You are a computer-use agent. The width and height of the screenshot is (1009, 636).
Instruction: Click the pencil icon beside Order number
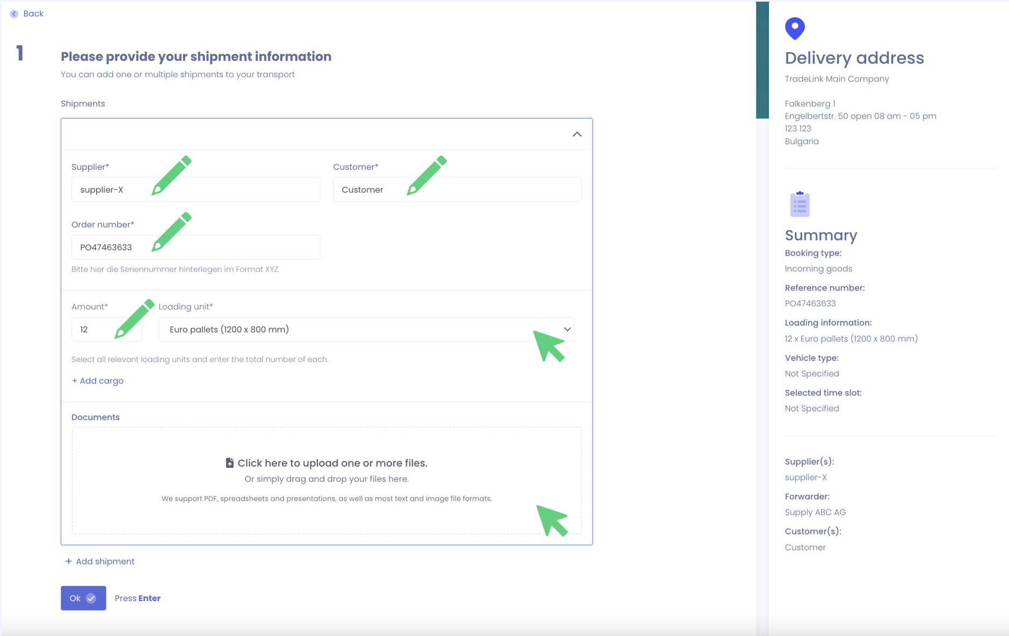[171, 232]
